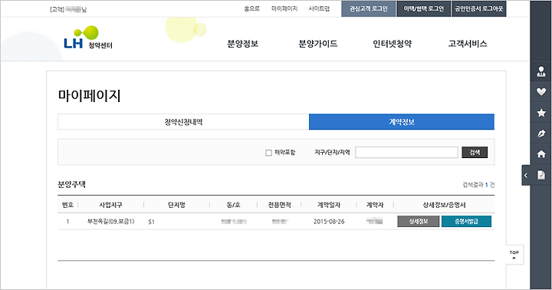The width and height of the screenshot is (552, 290).
Task: Click the 부천옥길(09,보금1) cell
Action: (110, 222)
